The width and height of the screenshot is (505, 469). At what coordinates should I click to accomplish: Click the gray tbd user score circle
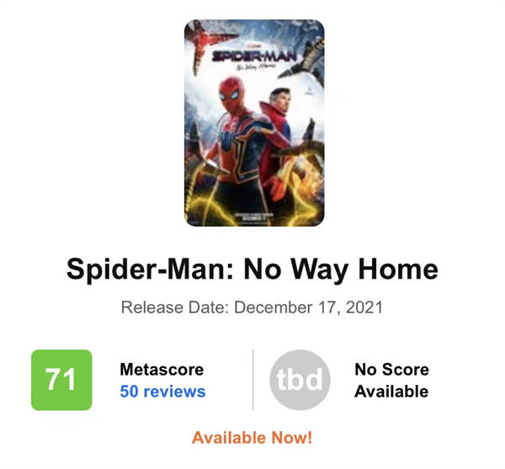coord(300,380)
